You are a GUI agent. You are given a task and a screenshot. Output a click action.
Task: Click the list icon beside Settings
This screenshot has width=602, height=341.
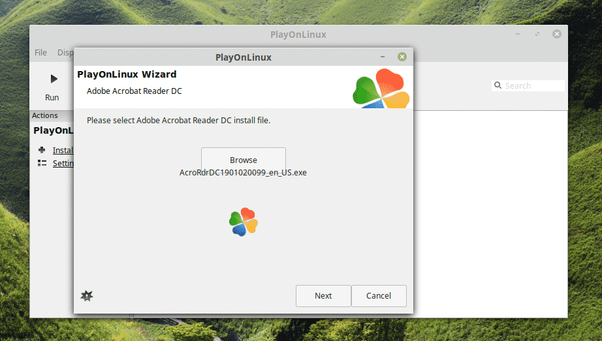42,164
